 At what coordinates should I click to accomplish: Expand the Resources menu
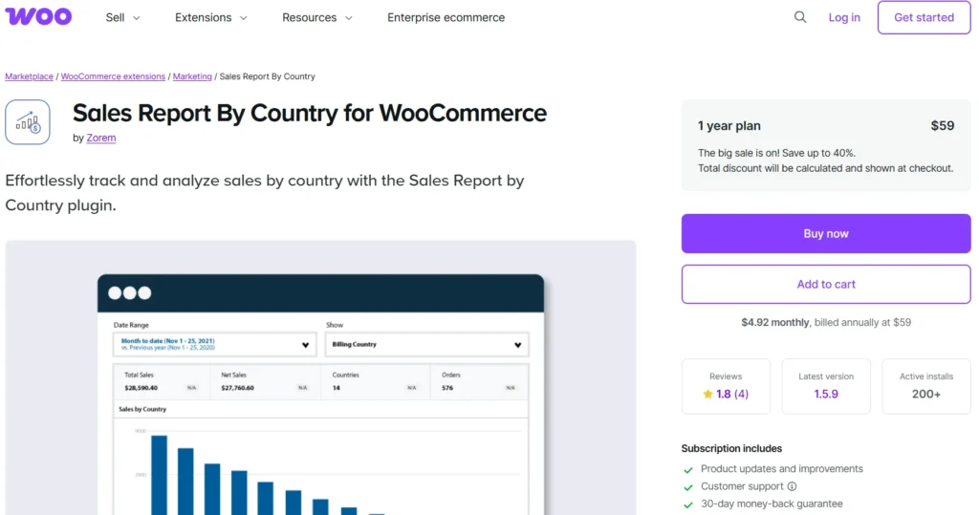pos(317,17)
